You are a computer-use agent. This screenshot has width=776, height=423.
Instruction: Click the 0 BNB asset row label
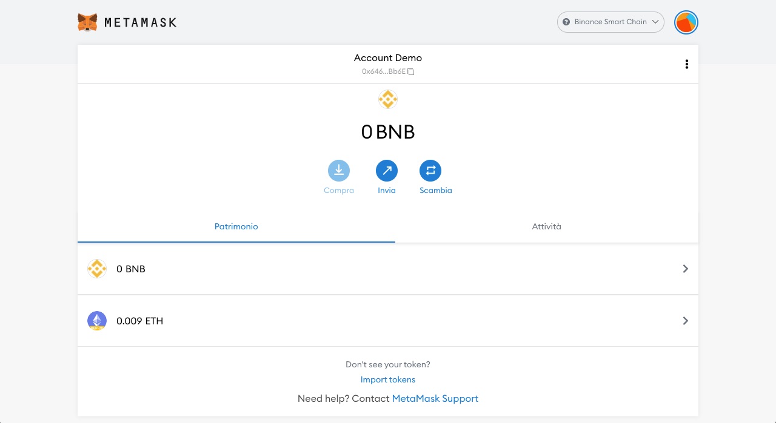click(x=131, y=269)
